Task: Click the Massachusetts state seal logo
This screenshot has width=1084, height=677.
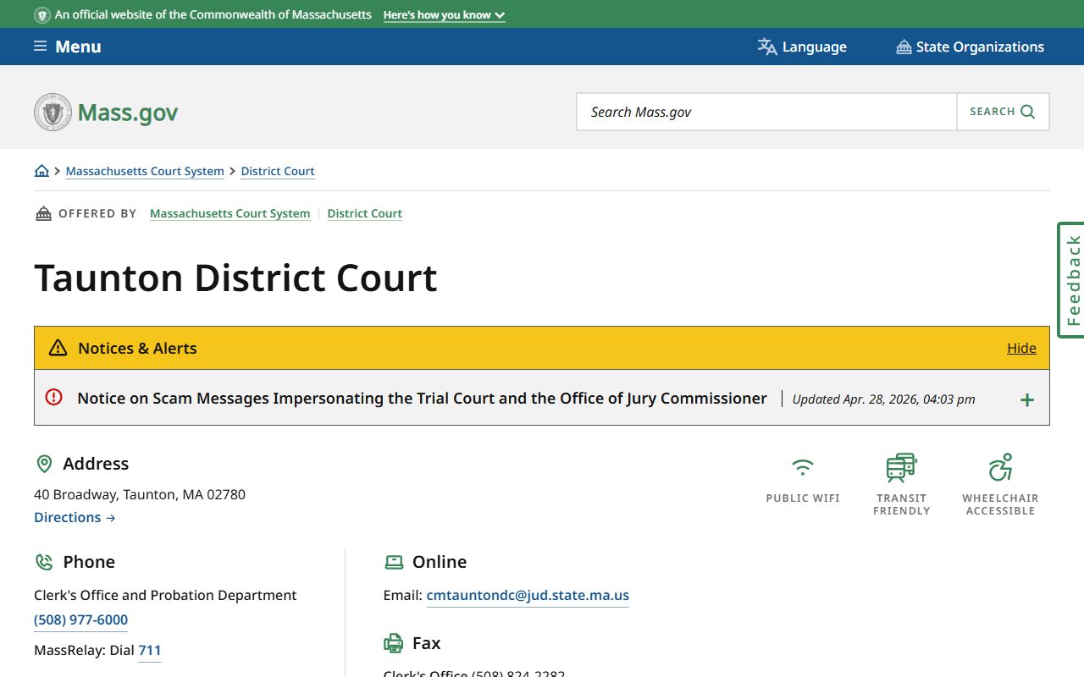Action: coord(53,112)
